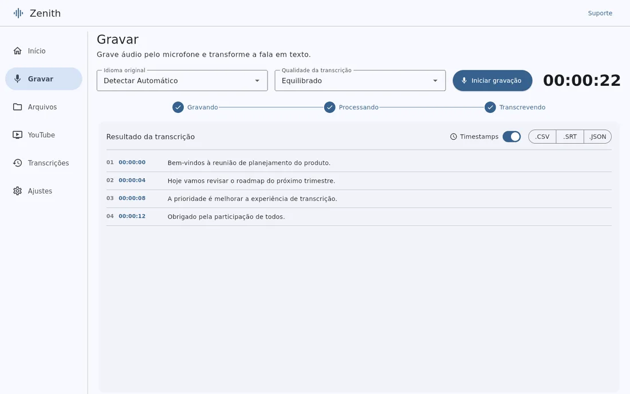Open the YouTube section

[44, 135]
